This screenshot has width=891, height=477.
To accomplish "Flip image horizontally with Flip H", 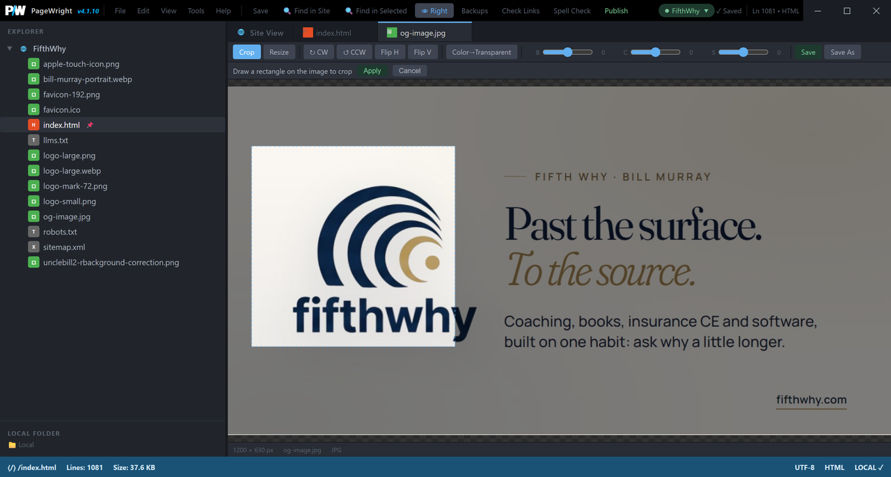I will 390,52.
